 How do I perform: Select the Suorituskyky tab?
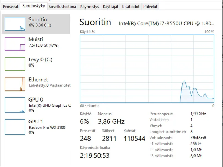(x=34, y=6)
